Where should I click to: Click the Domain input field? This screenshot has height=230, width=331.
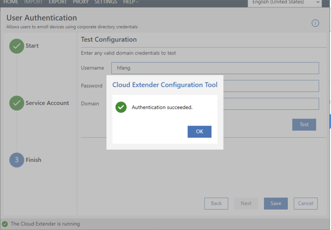(x=276, y=104)
